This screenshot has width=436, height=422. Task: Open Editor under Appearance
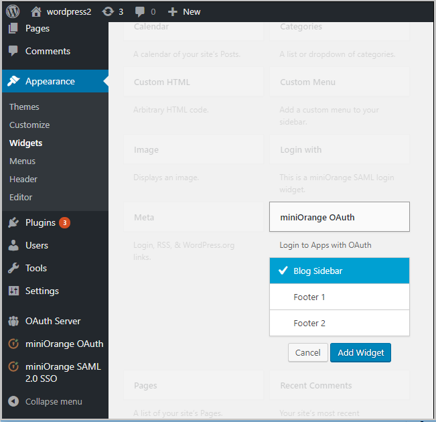[21, 197]
